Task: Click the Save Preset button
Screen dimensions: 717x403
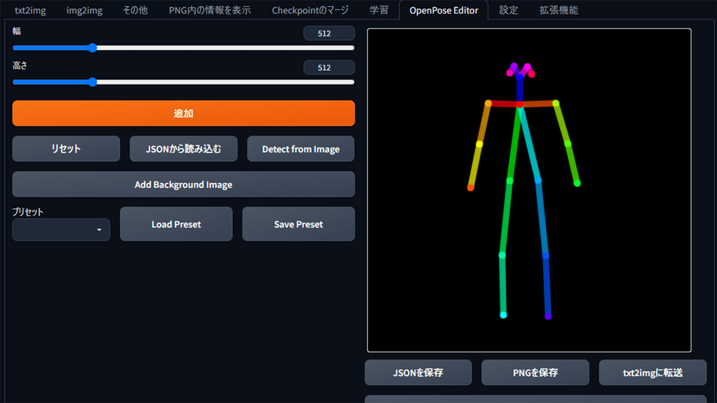Action: 298,224
